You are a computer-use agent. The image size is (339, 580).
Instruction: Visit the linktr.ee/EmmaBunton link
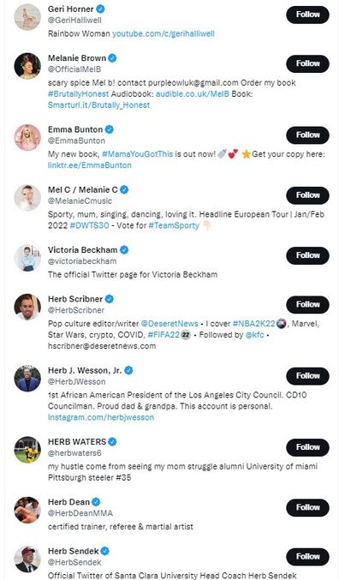tap(90, 165)
